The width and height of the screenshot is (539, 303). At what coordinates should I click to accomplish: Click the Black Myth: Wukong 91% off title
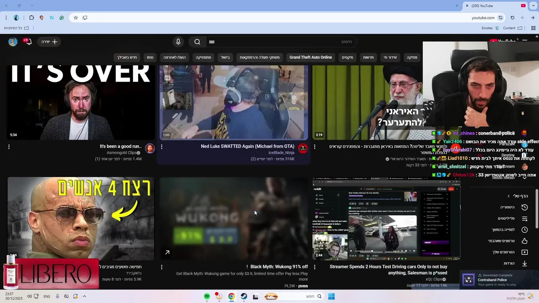pyautogui.click(x=277, y=267)
